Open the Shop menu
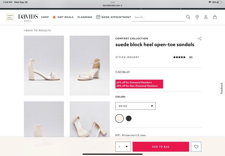225x156 pixels. 45,17
